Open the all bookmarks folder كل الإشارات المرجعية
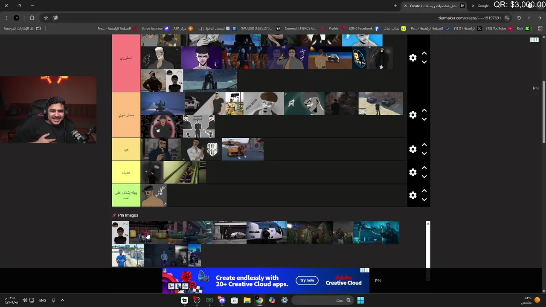This screenshot has width=546, height=307. click(23, 29)
